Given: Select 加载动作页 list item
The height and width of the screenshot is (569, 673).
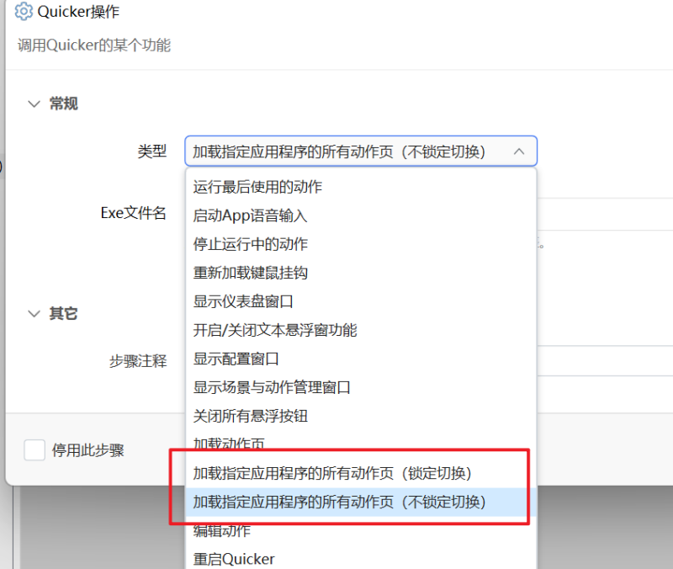Looking at the screenshot, I should tap(361, 444).
